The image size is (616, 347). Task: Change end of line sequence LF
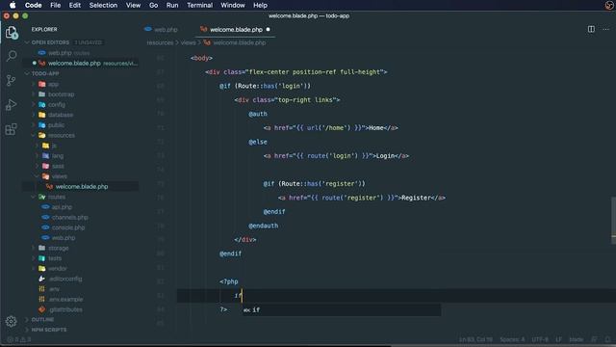[558, 339]
